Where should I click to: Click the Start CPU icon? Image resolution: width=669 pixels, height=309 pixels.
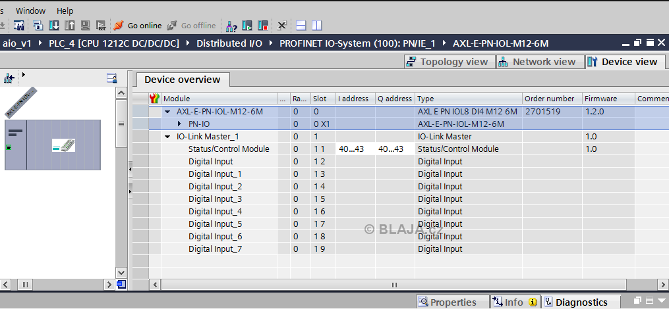pyautogui.click(x=247, y=26)
